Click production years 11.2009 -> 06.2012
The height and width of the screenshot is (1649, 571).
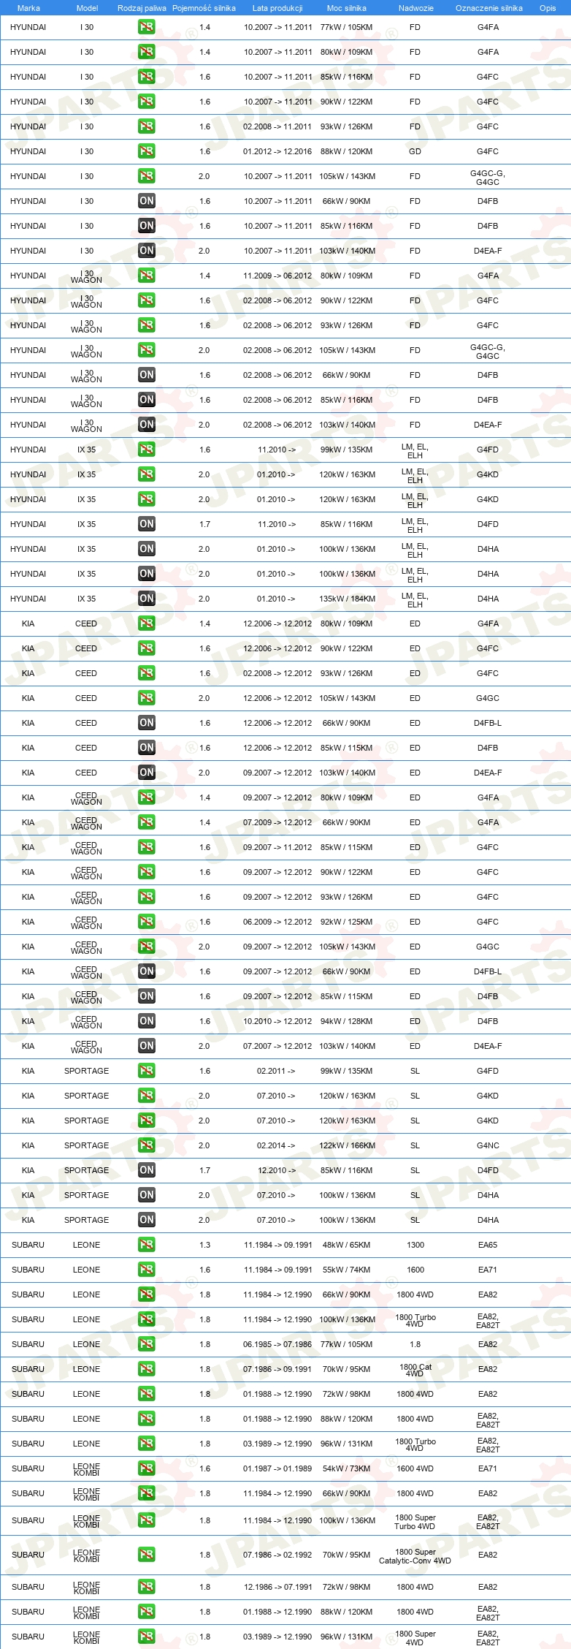pos(277,276)
